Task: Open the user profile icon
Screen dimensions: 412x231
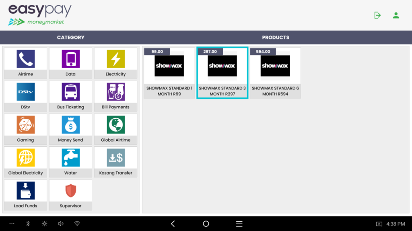Action: [x=396, y=15]
